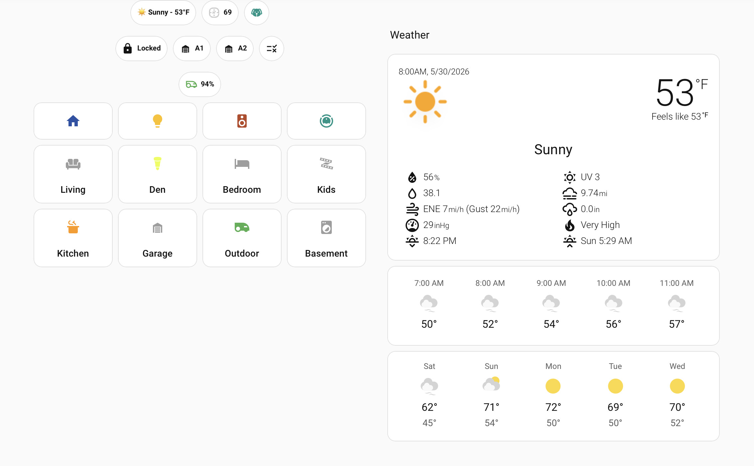Click the steaming pot Kitchen icon
Image resolution: width=754 pixels, height=466 pixels.
[73, 227]
